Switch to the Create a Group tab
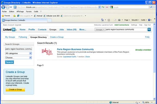The width and height of the screenshot is (157, 104). [57, 37]
